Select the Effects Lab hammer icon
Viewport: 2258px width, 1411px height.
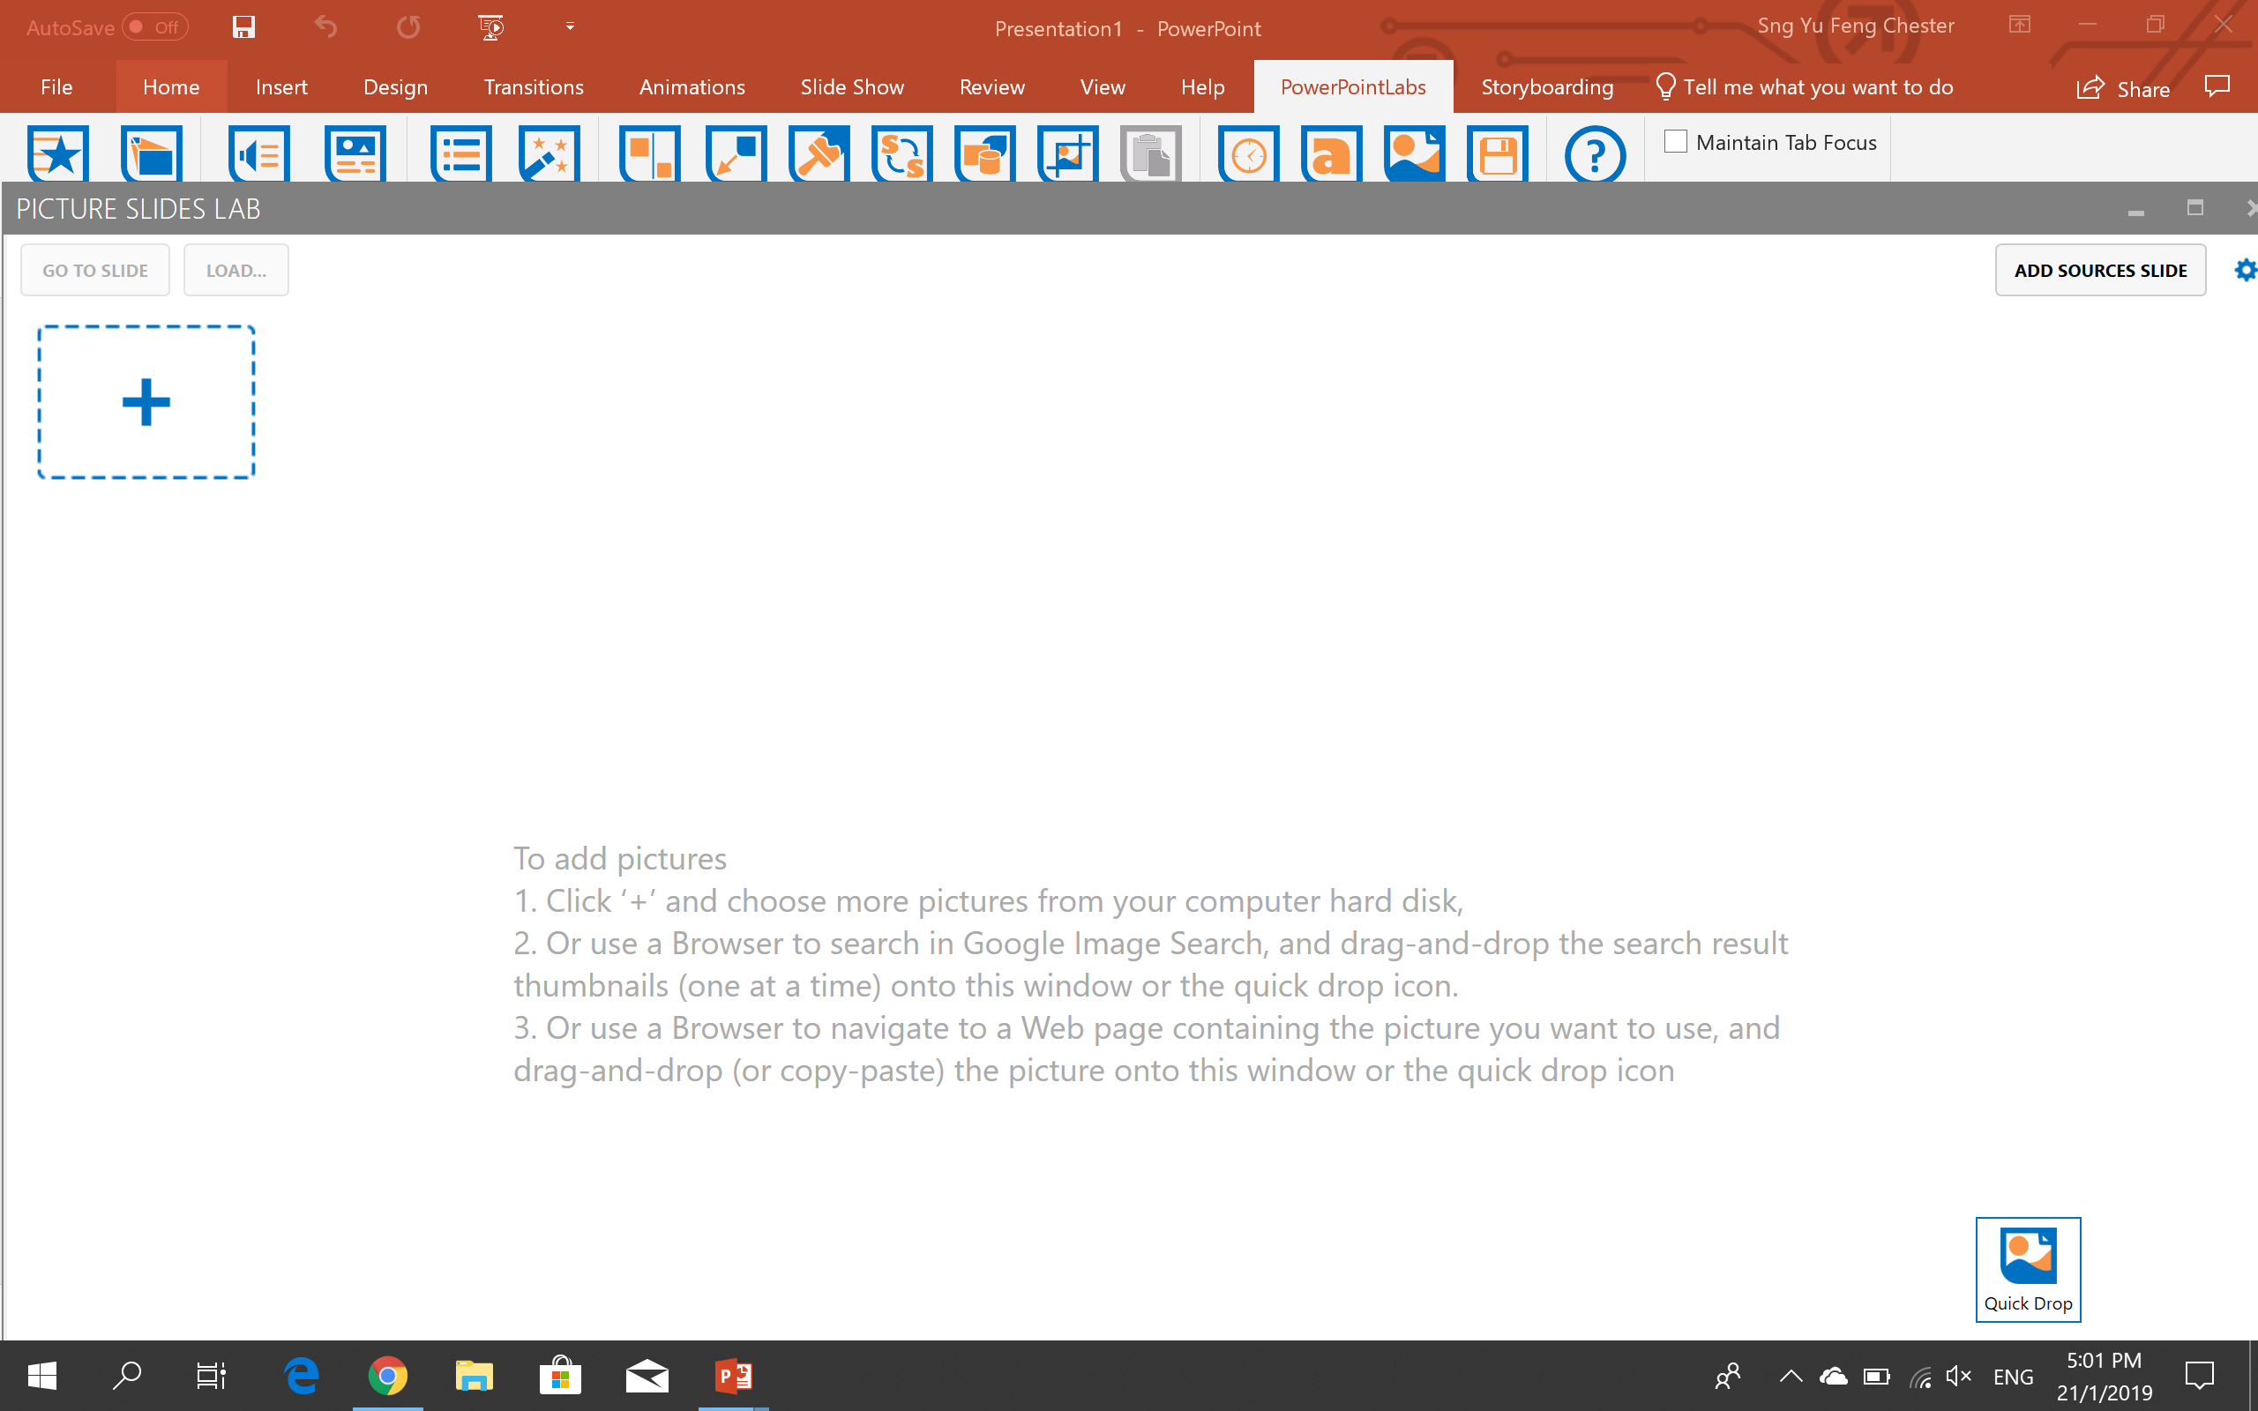coord(819,154)
